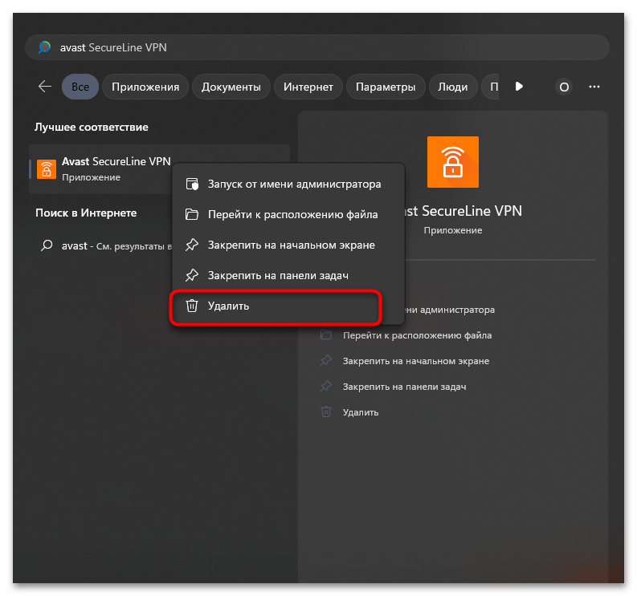Choose Перейти к расположению файла in context menu
637x596 pixels.
click(x=288, y=214)
